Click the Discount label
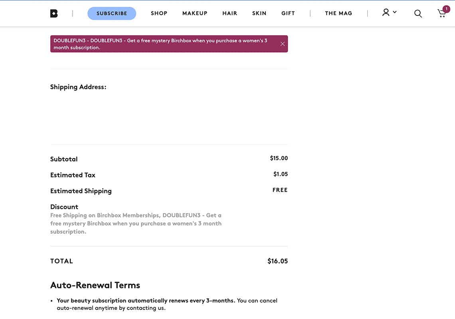This screenshot has height=319, width=455. click(64, 207)
